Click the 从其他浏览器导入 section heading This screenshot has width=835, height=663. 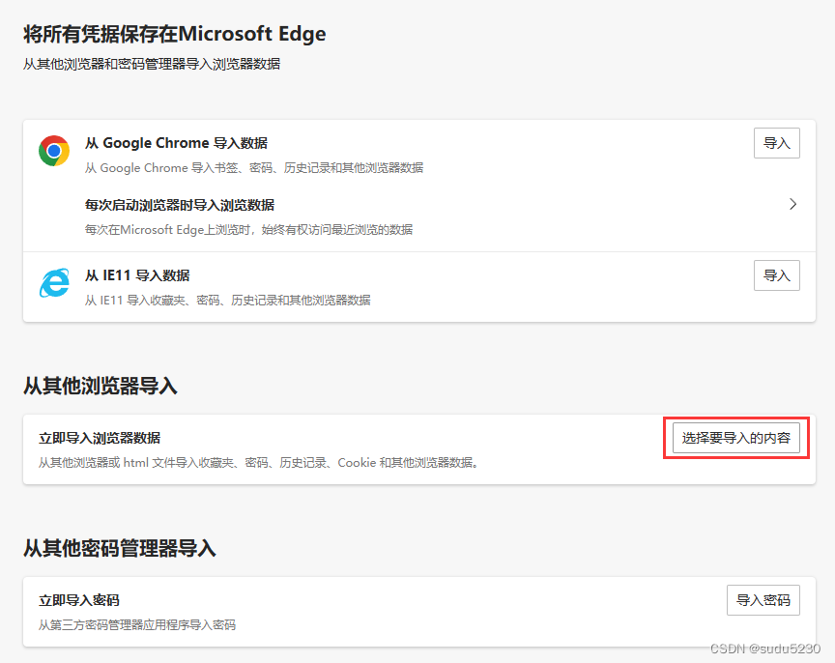(x=101, y=386)
